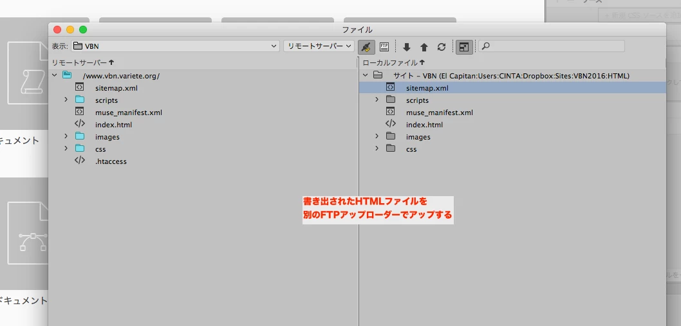
Task: Click the connect to remote server plug icon
Action: coord(367,47)
